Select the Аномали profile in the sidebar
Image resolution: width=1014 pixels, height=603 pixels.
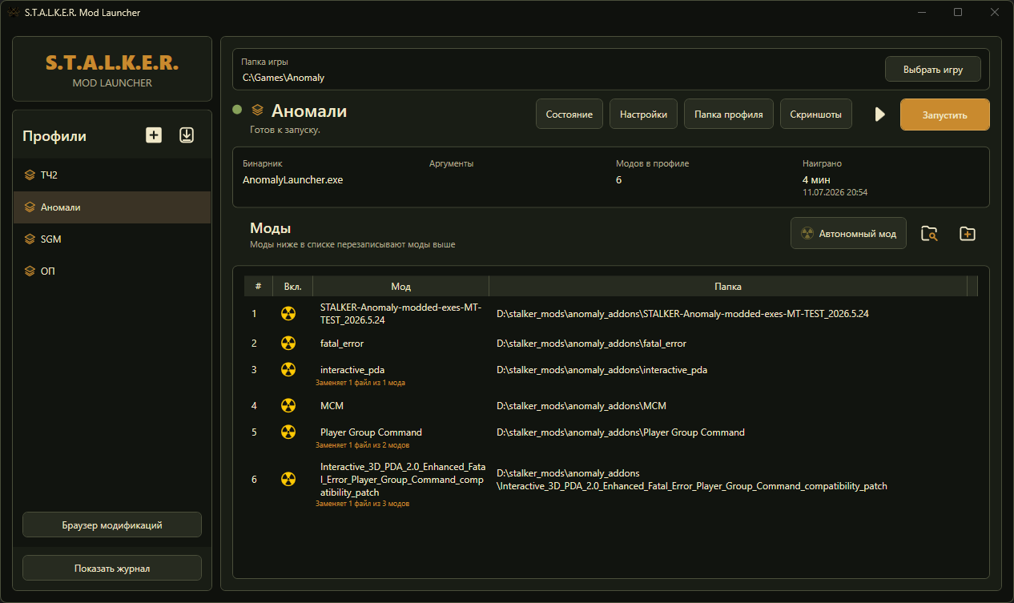point(112,207)
